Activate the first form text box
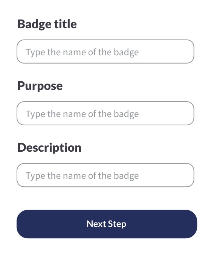The image size is (217, 268). 105,52
